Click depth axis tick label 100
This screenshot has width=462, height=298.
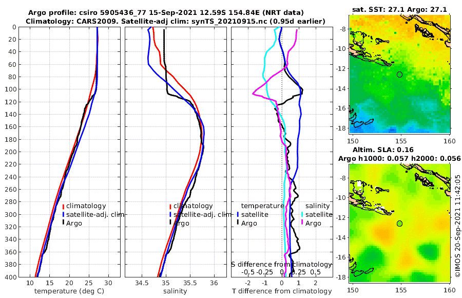click(x=10, y=89)
